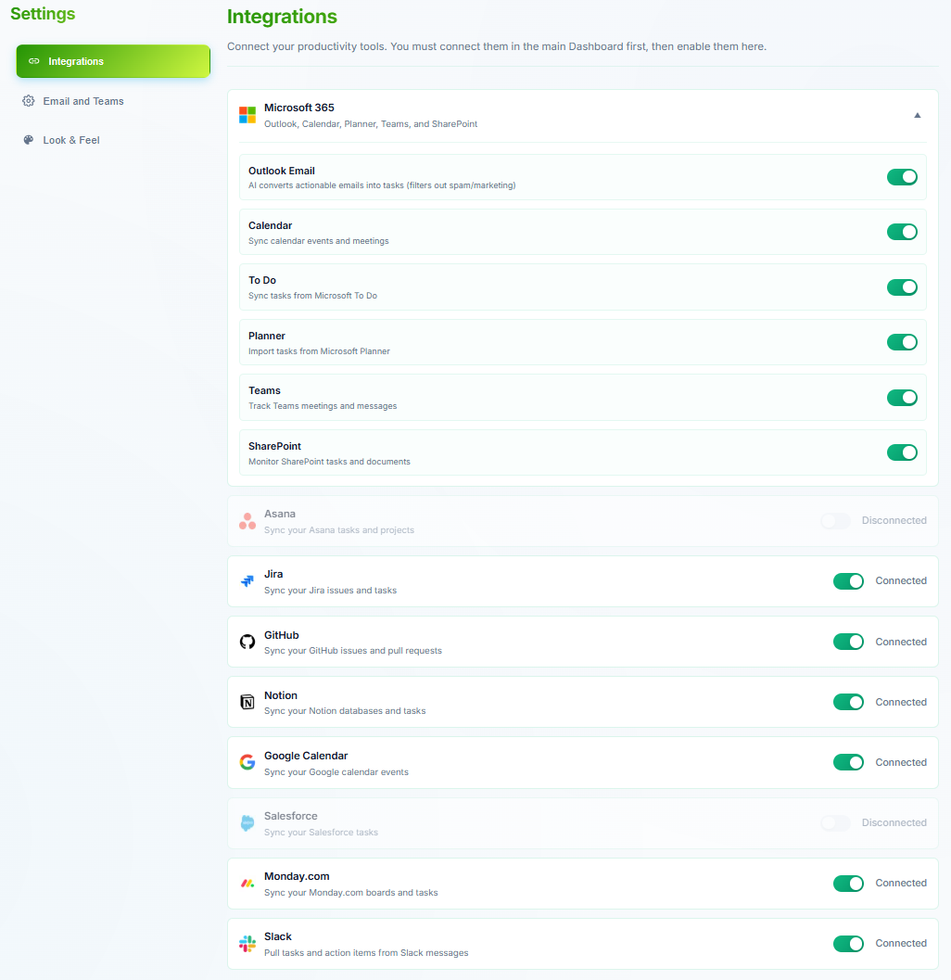Viewport: 951px width, 980px height.
Task: Turn off the SharePoint monitor toggle
Action: tap(902, 452)
